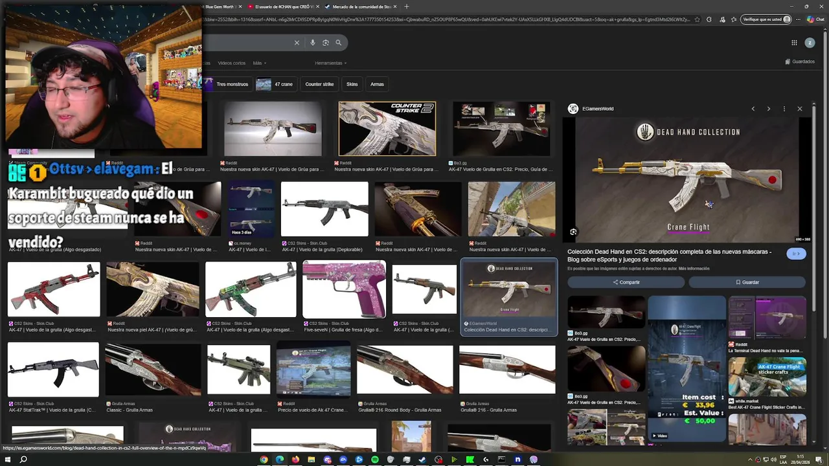Click the 'Verifique que es usted' profile button
The width and height of the screenshot is (829, 466).
tap(766, 19)
